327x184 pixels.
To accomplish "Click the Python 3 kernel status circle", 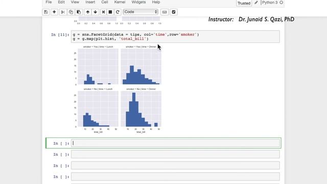I will coord(282,3).
